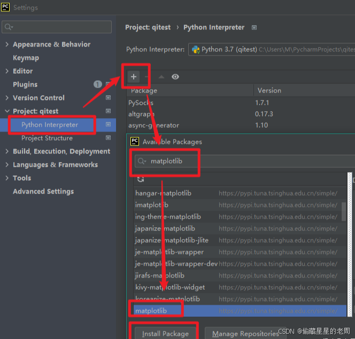The image size is (355, 339).
Task: Click the PyCharm icon of Available Packages
Action: (135, 142)
